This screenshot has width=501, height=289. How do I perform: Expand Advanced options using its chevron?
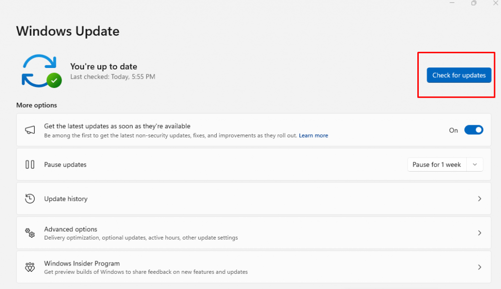479,233
